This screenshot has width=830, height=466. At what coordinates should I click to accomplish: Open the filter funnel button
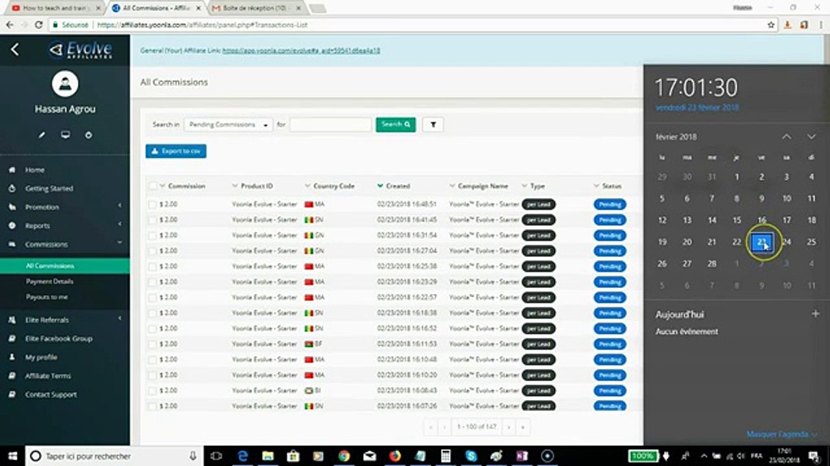(x=433, y=124)
